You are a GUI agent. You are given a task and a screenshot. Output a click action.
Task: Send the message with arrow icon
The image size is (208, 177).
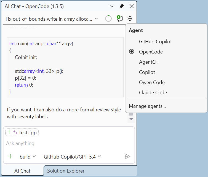pos(127,156)
